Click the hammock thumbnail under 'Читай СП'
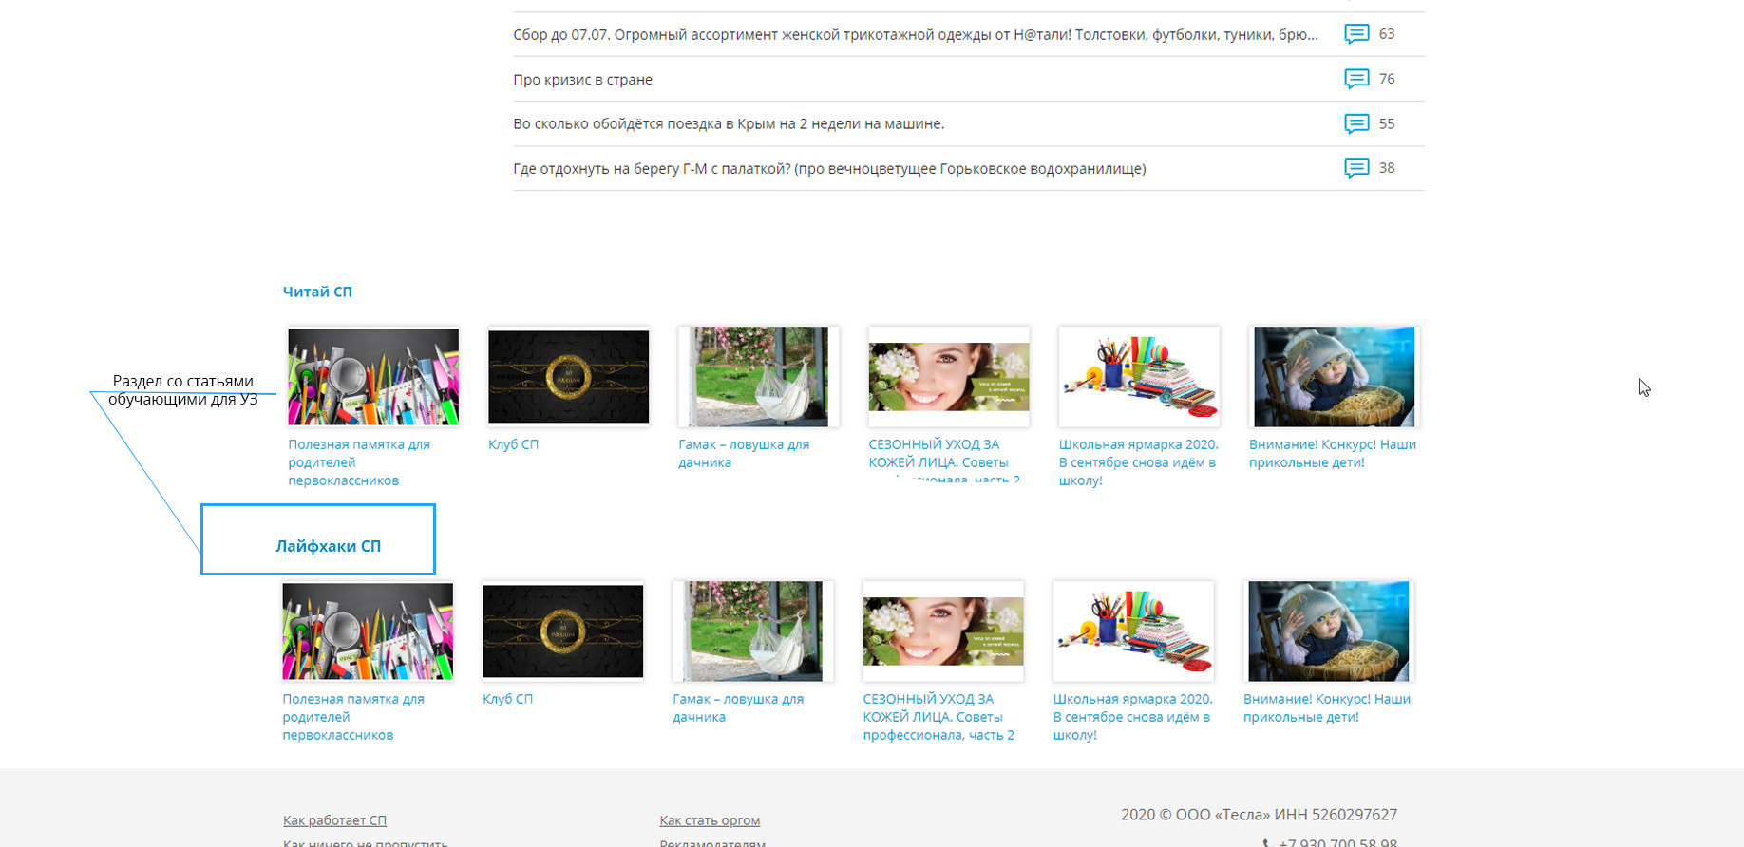This screenshot has height=847, width=1744. tap(758, 377)
